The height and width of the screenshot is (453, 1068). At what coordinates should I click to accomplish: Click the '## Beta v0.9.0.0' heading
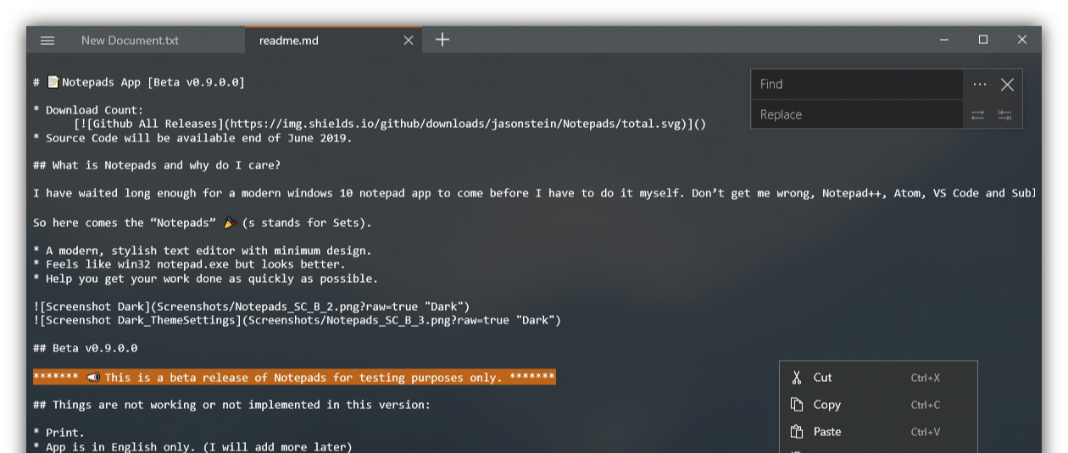pos(85,348)
